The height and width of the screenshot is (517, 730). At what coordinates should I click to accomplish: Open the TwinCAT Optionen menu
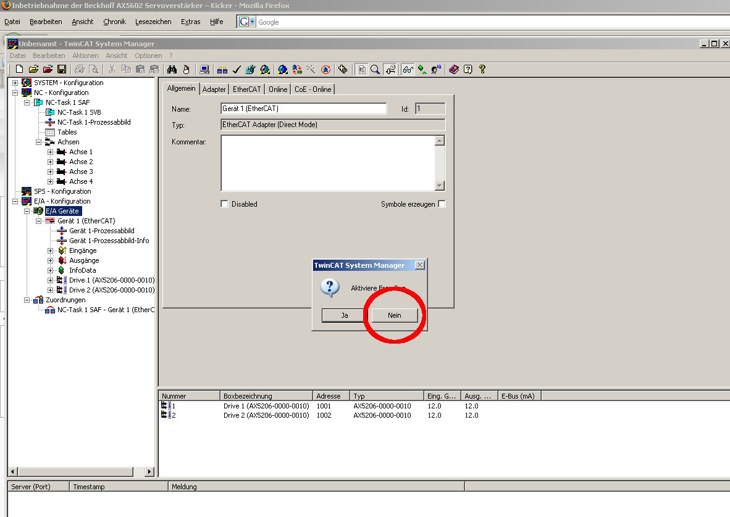pyautogui.click(x=148, y=56)
